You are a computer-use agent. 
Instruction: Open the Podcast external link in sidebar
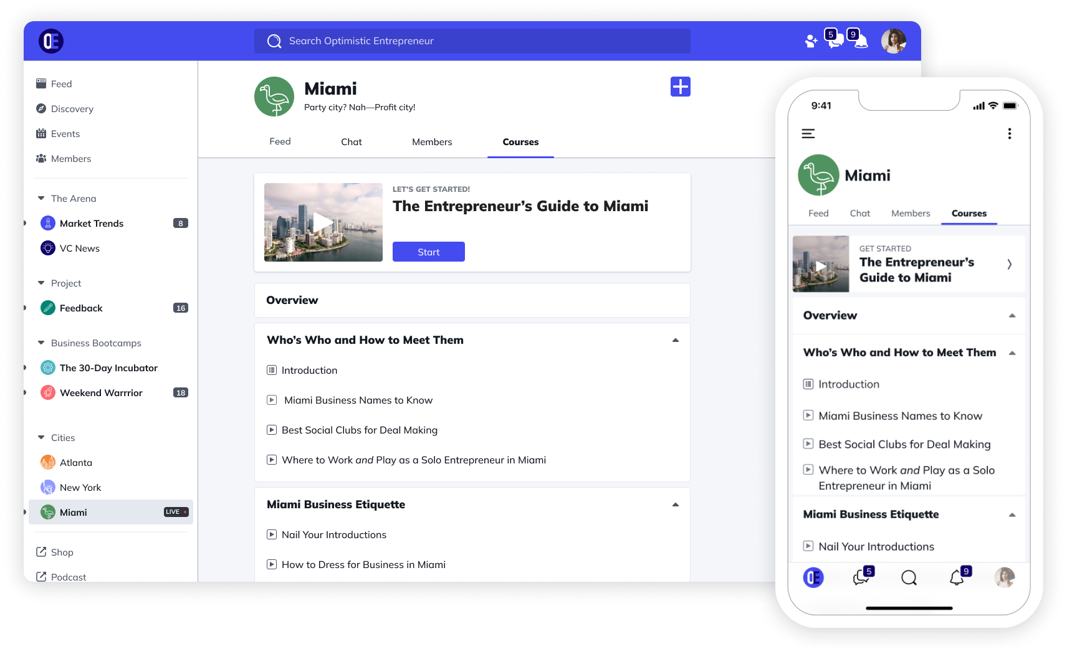(x=61, y=577)
